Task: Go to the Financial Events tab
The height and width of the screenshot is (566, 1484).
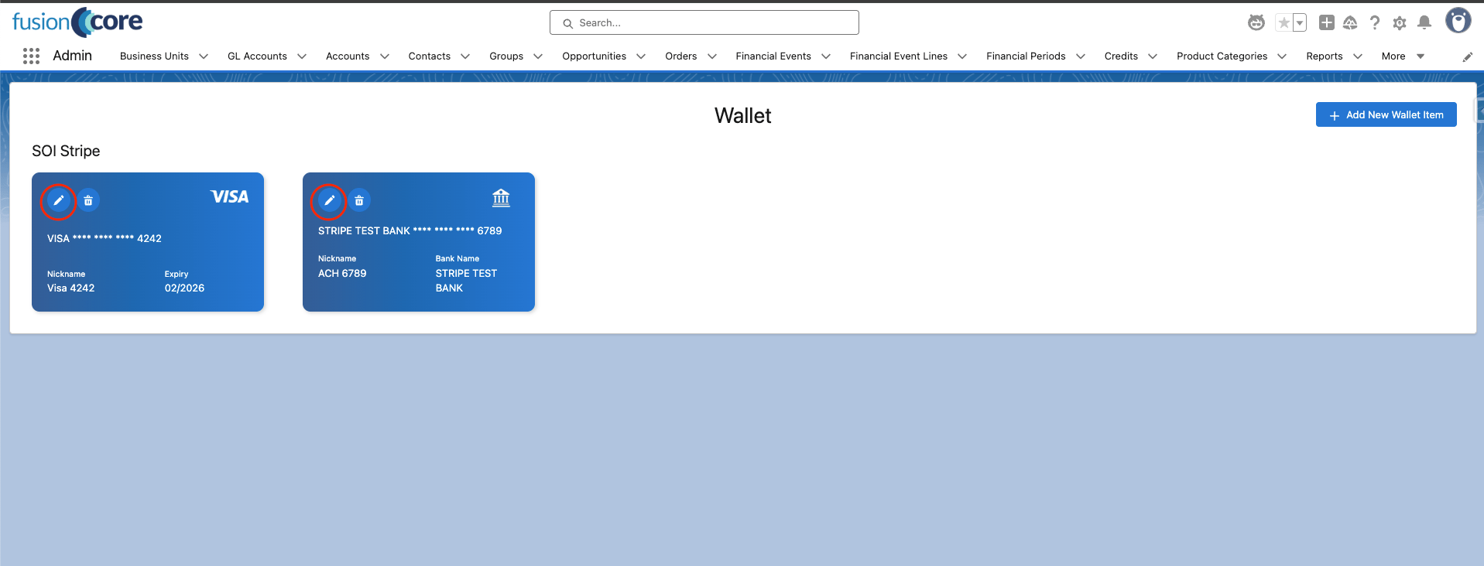Action: pyautogui.click(x=773, y=56)
